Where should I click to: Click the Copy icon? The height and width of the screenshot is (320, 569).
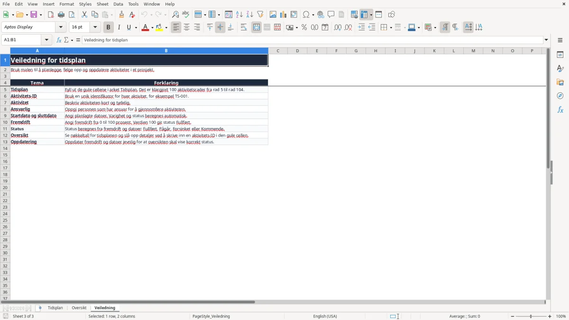pyautogui.click(x=95, y=15)
